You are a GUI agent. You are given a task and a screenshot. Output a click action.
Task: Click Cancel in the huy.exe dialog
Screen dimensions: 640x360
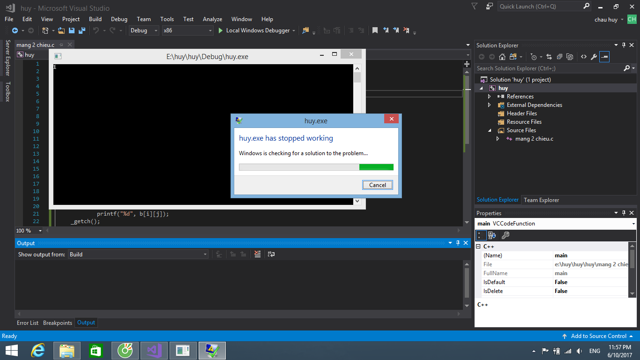[377, 185]
